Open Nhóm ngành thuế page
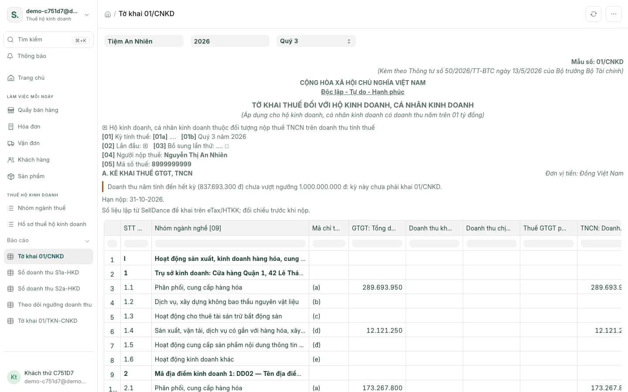This screenshot has width=628, height=392. click(x=48, y=208)
